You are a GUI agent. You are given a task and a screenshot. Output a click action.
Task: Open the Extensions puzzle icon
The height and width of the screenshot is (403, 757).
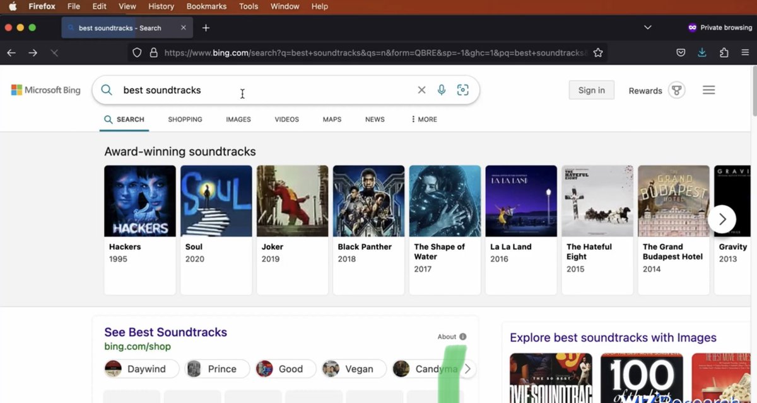click(x=724, y=53)
